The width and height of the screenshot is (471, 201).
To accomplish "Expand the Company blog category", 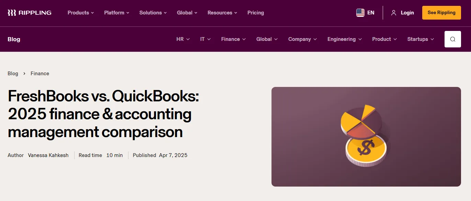I will click(x=303, y=39).
